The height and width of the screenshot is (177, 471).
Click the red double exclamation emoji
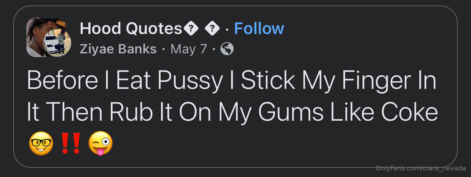pyautogui.click(x=70, y=143)
